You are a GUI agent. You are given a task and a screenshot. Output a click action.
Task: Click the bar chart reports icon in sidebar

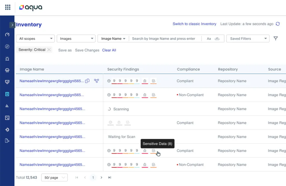point(8,106)
